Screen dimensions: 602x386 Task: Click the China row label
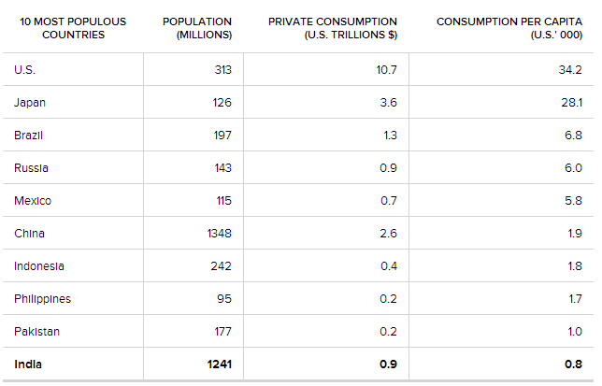tap(29, 234)
